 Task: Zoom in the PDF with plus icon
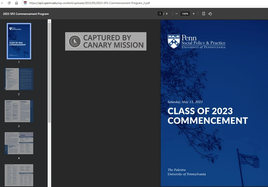coord(194,14)
